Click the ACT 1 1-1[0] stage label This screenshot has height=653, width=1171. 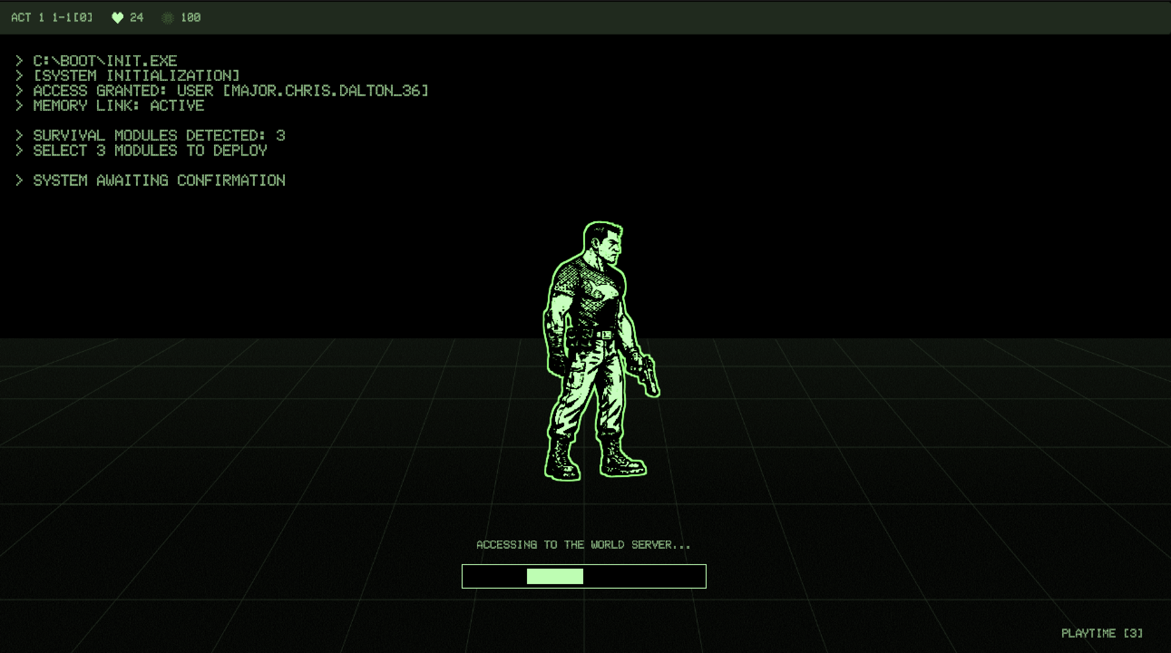coord(52,18)
